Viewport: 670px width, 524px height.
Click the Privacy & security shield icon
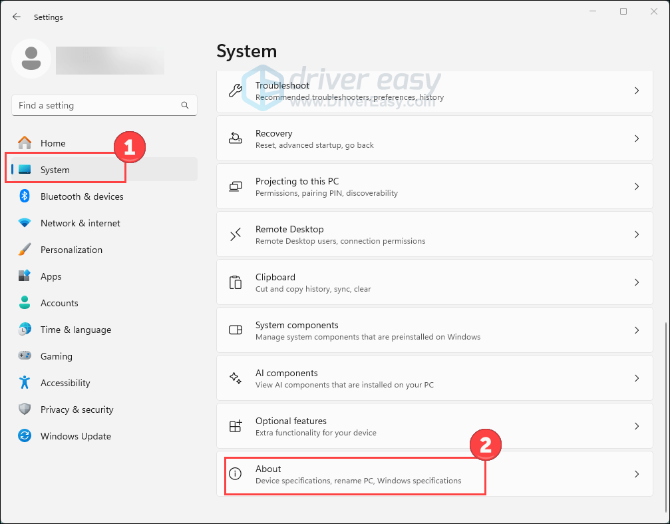(25, 409)
